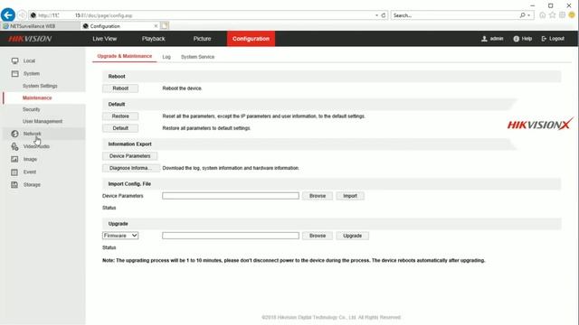
Task: Open the browser settings gear icon
Action: (x=562, y=15)
